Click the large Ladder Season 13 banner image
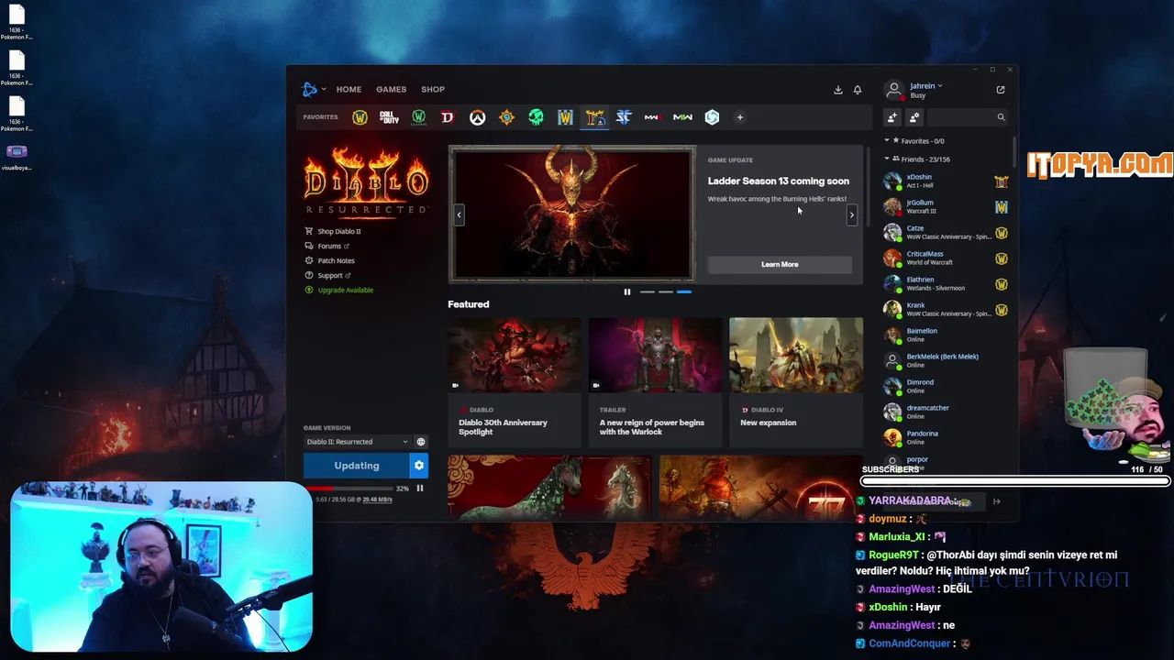Viewport: 1174px width, 660px height. click(x=571, y=214)
